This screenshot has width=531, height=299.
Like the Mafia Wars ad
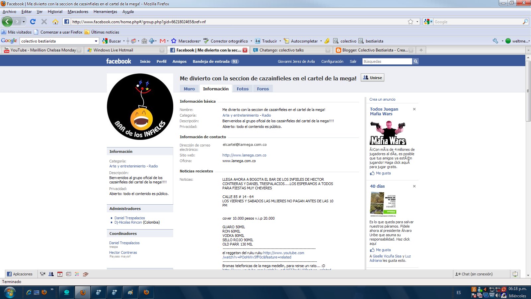coord(380,173)
